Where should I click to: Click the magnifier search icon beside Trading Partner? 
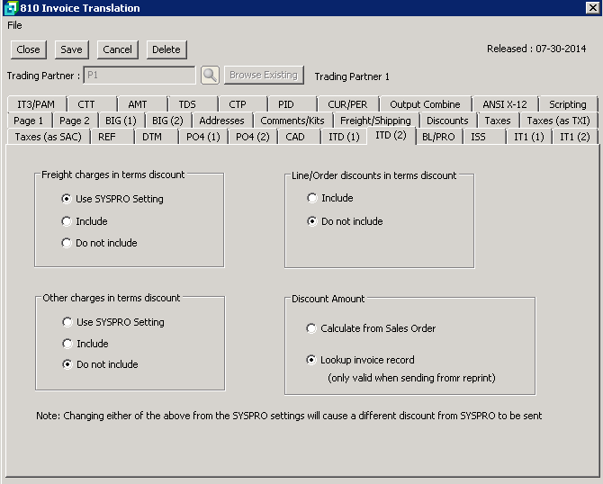pos(210,76)
